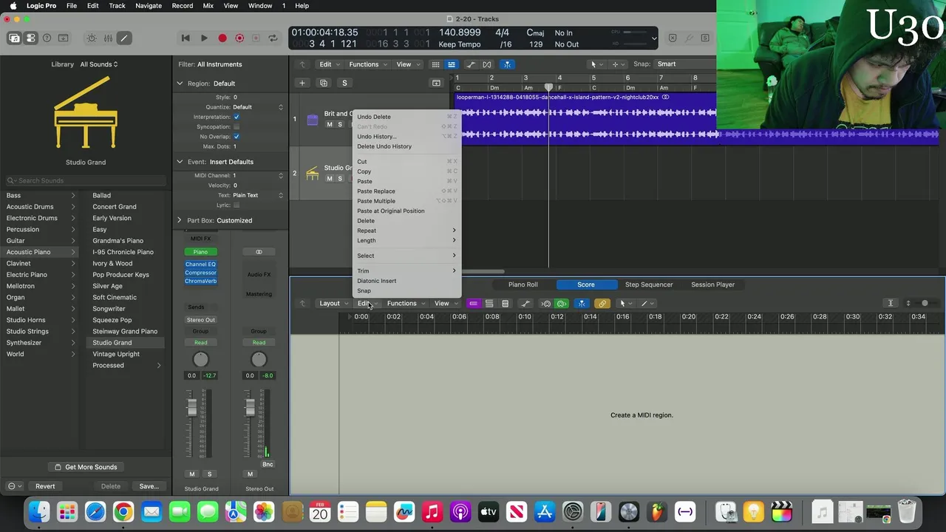Open the Piano instrument slot
Image resolution: width=946 pixels, height=532 pixels.
[200, 252]
